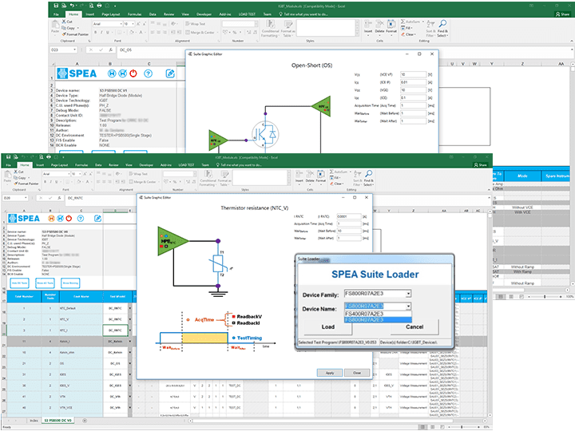Click the orange robot icon in the front SPEA header

[51, 219]
